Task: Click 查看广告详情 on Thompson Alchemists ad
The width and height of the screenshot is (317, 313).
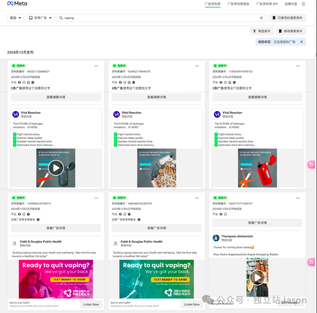Action: 258,223
